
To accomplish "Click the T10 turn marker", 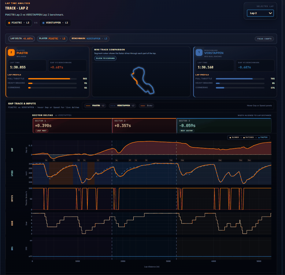I will (171, 160).
